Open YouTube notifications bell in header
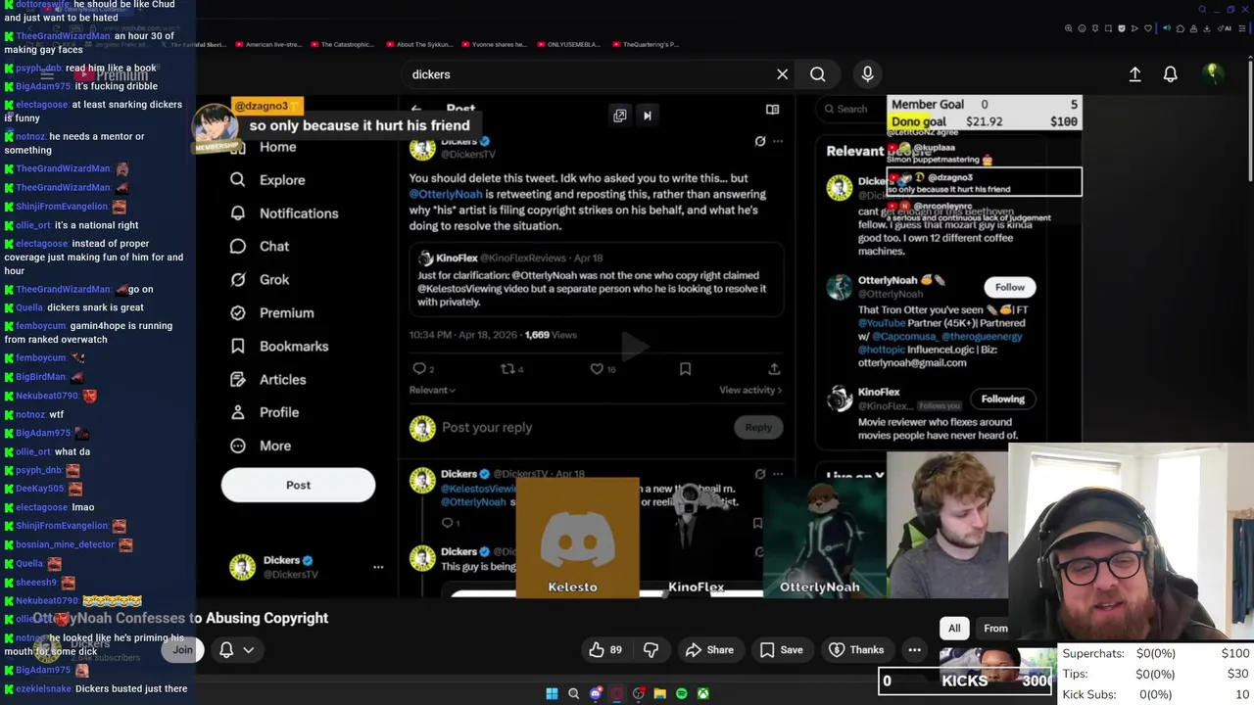Viewport: 1254px width, 705px height. [1170, 74]
